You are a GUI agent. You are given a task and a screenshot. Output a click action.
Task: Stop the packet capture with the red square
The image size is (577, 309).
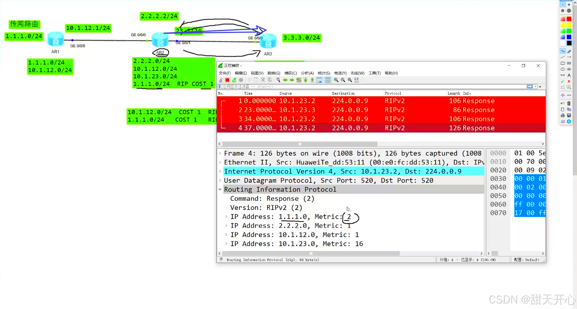227,80
